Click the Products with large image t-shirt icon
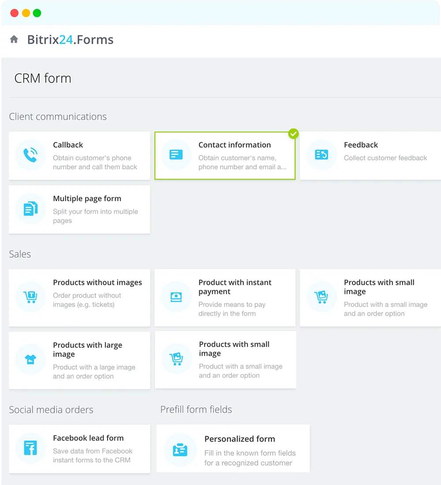The image size is (441, 485). coord(30,360)
